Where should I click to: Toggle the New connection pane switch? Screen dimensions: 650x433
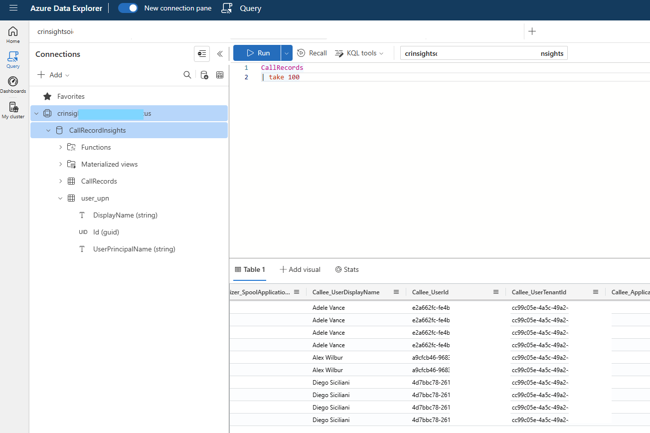pyautogui.click(x=128, y=8)
